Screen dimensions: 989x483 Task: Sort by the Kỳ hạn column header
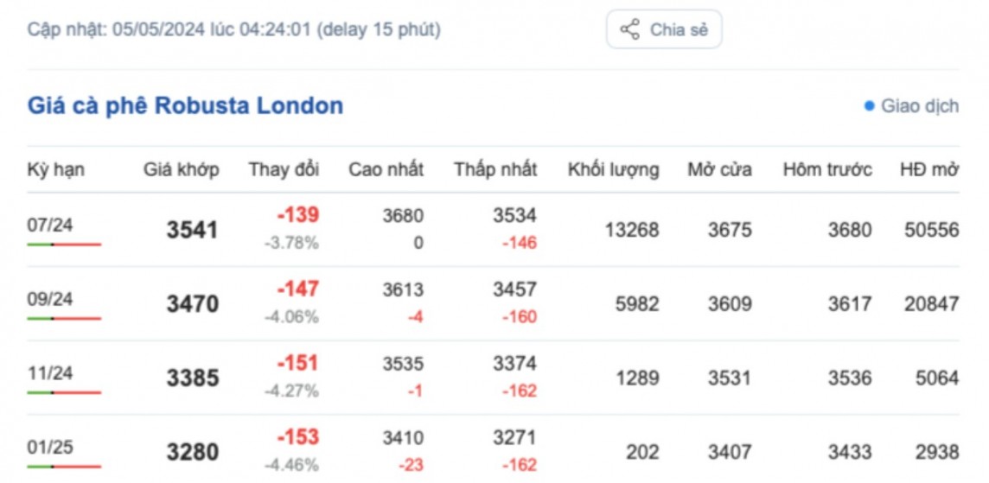[x=56, y=169]
